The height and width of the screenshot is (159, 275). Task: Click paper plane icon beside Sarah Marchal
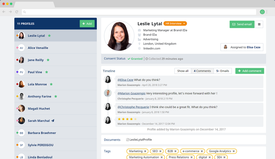point(53,121)
